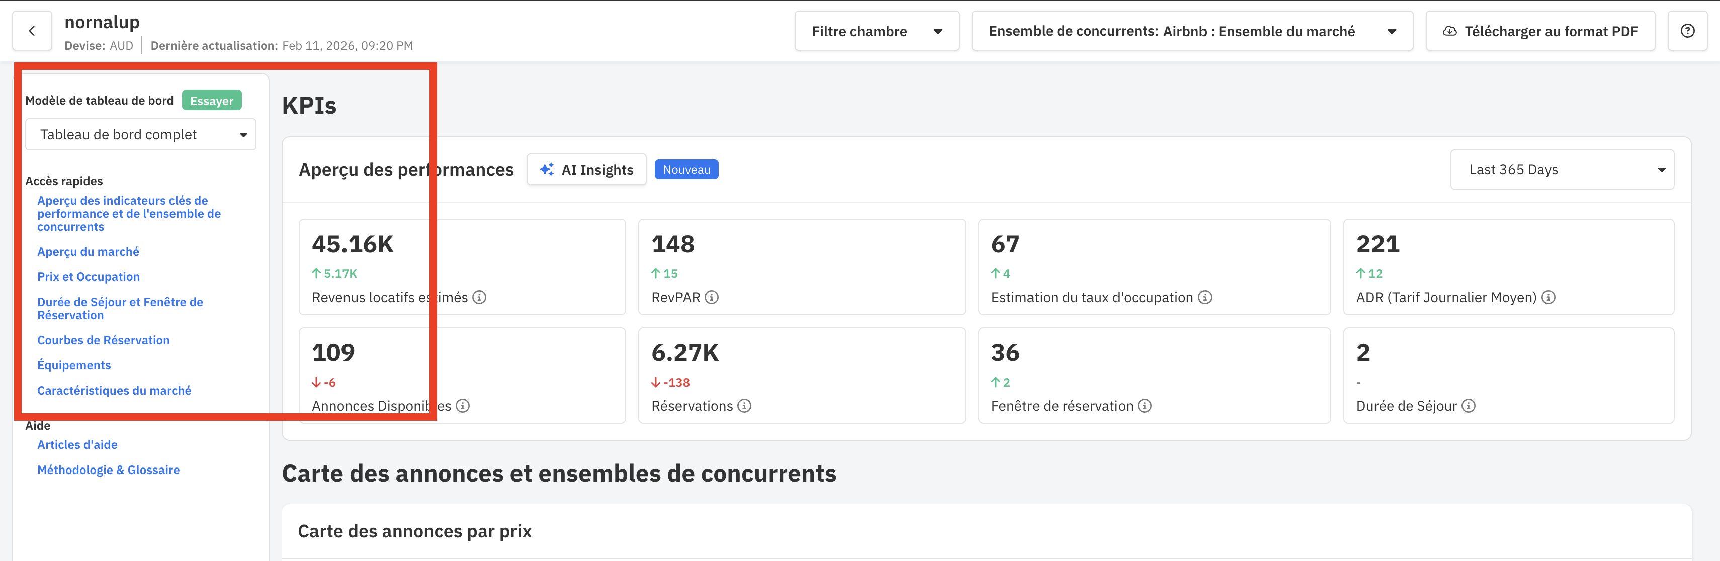Viewport: 1720px width, 561px height.
Task: Click info icon beside Revenus locatifs estimés
Action: [x=479, y=298]
